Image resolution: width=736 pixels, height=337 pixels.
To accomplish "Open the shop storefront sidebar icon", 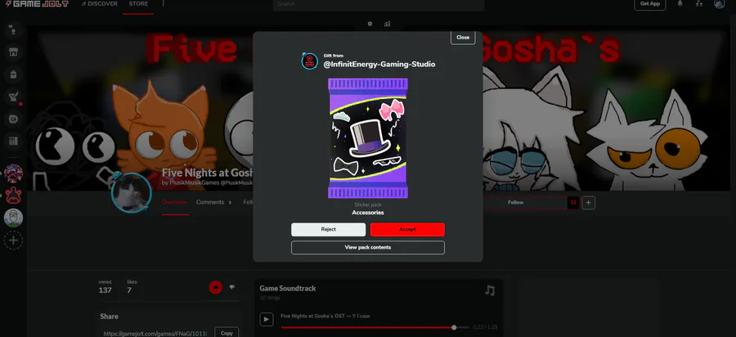I will pyautogui.click(x=13, y=52).
